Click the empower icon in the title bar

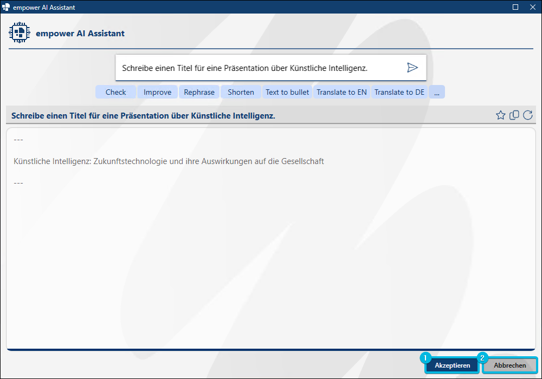point(6,7)
